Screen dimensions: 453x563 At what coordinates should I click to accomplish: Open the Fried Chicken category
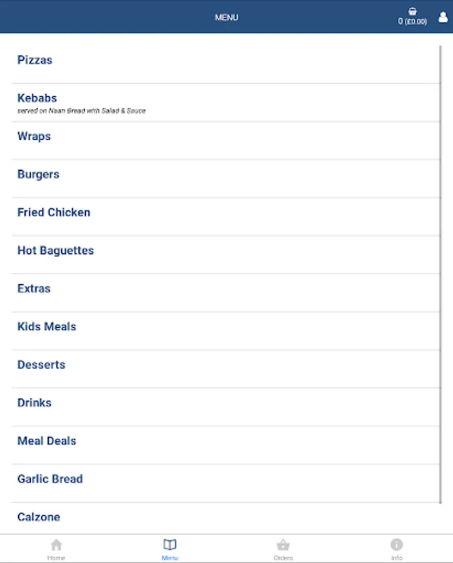[226, 217]
